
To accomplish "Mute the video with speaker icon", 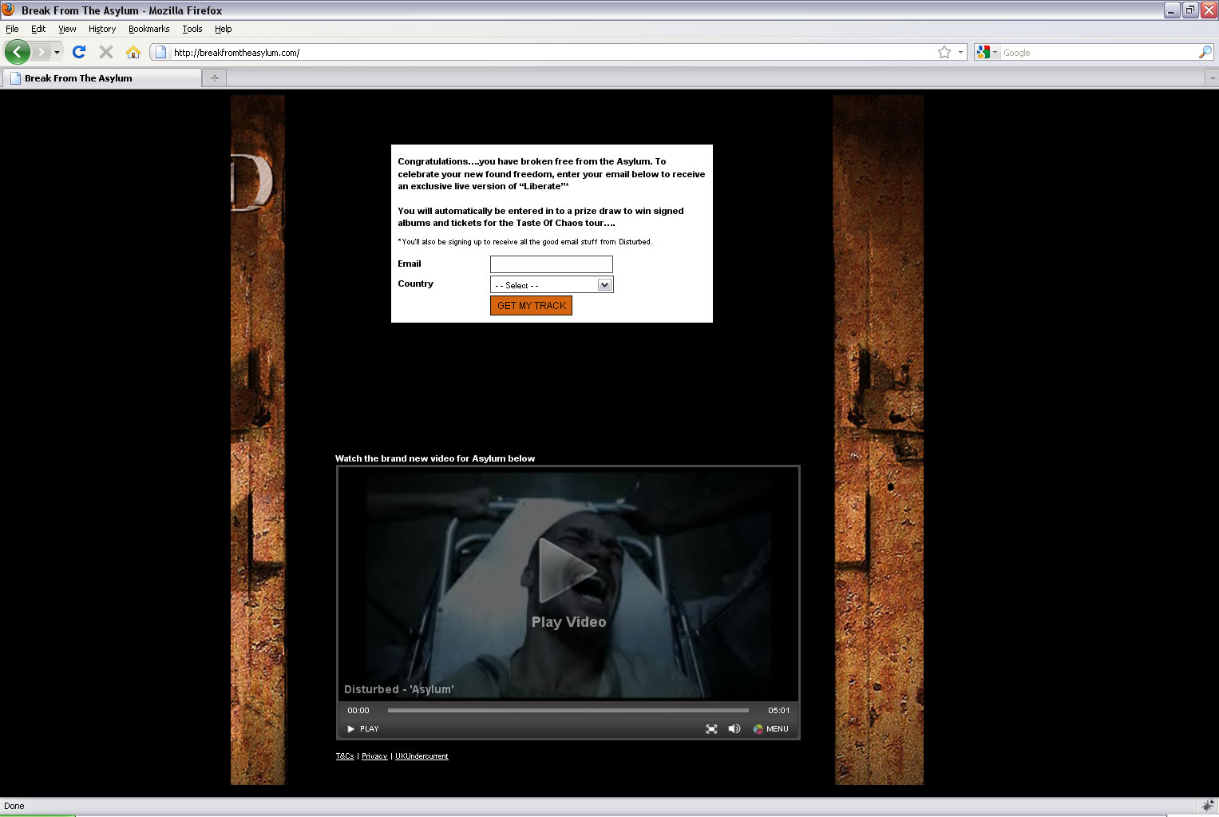I will click(734, 729).
